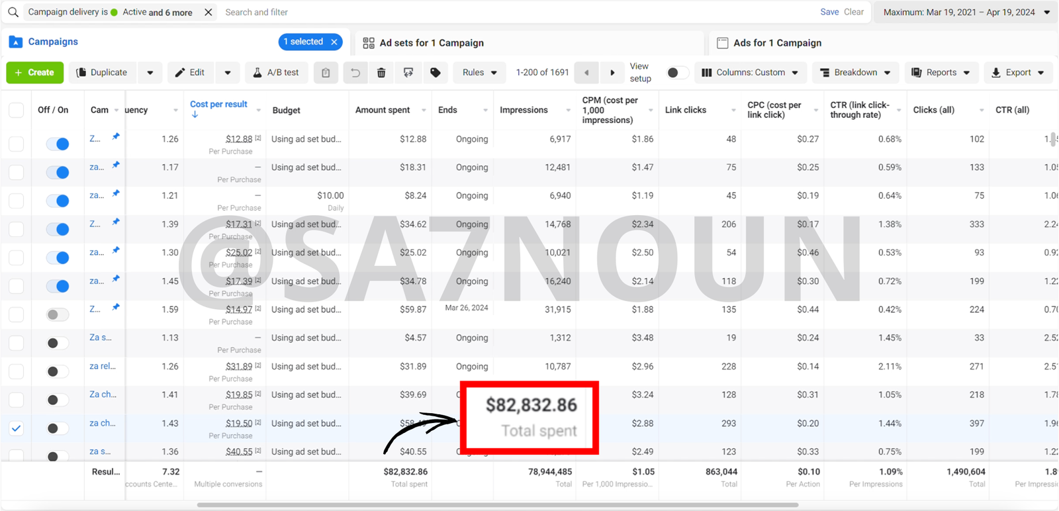This screenshot has width=1059, height=511.
Task: Open the Rules dropdown
Action: click(480, 73)
